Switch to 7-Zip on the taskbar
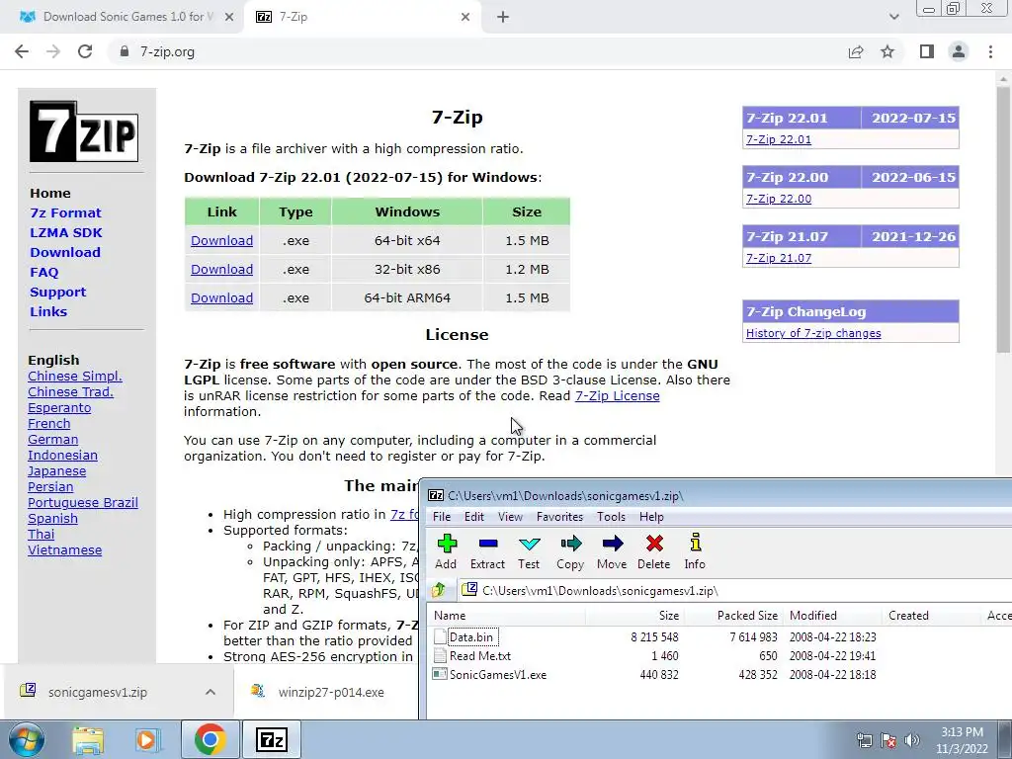 coord(271,739)
